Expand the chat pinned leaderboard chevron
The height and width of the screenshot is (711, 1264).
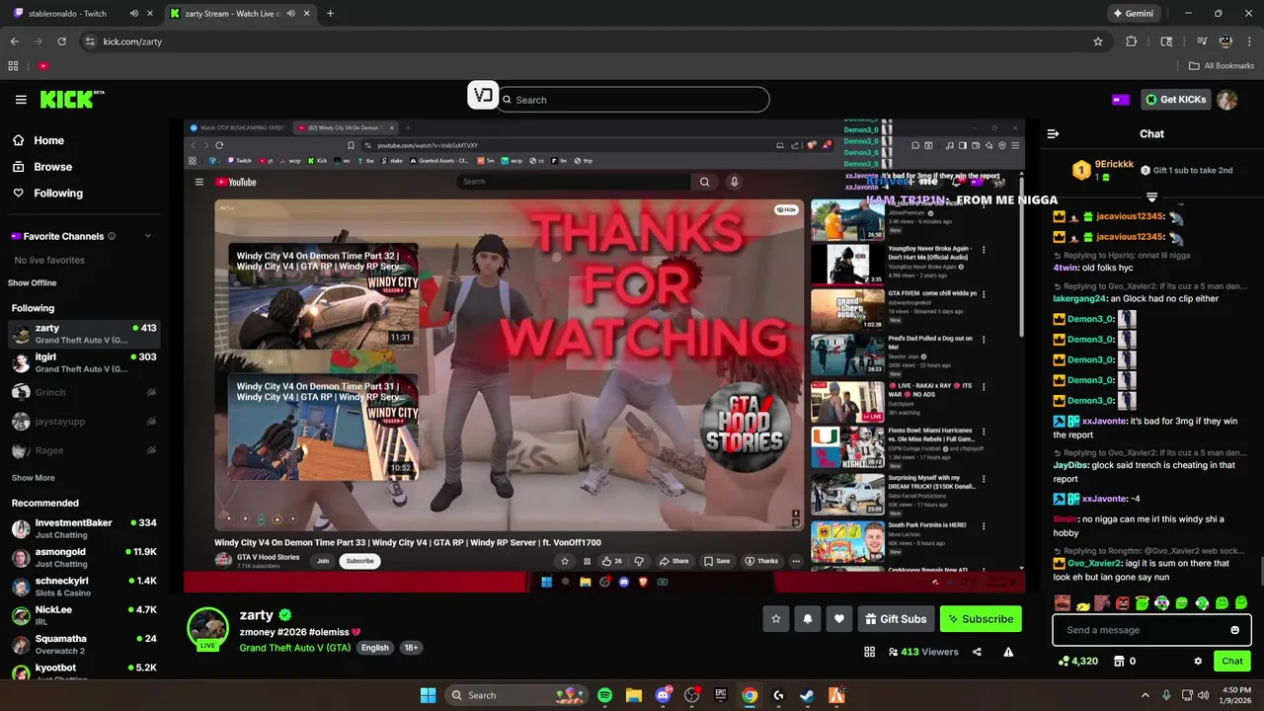pos(1151,197)
